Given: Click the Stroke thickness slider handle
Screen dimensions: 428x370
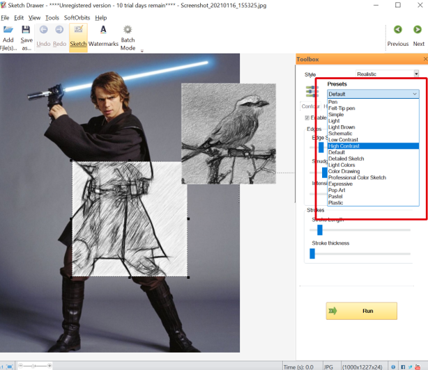Looking at the screenshot, I should pos(312,253).
